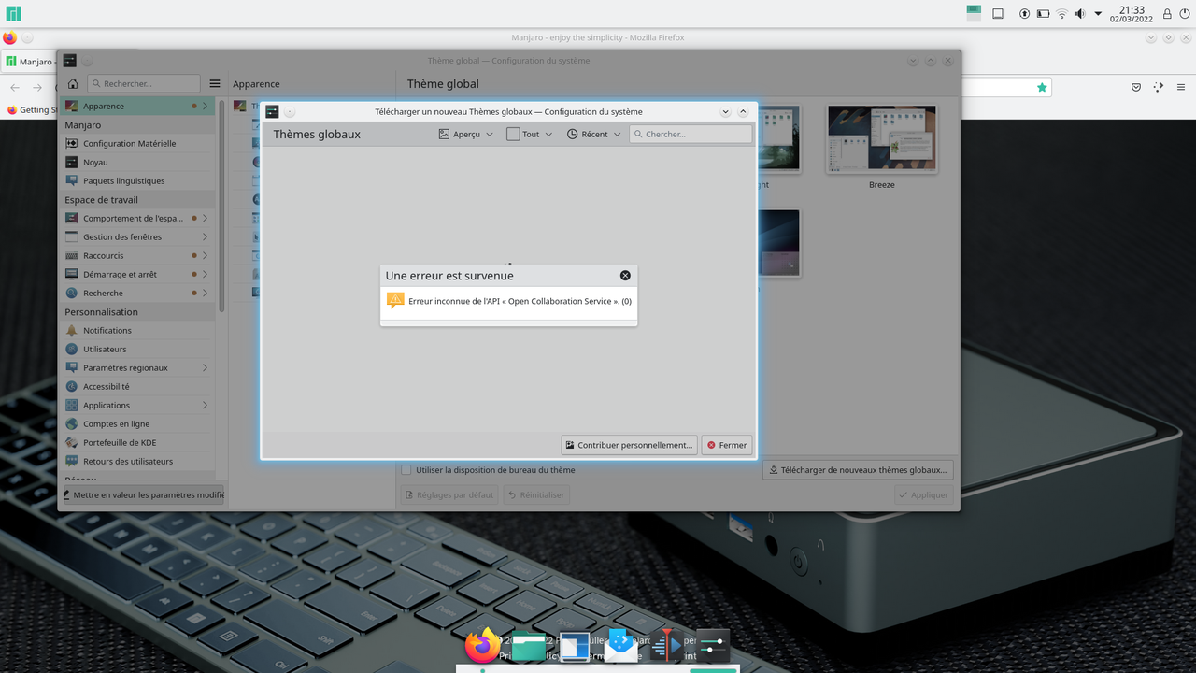The width and height of the screenshot is (1196, 673).
Task: Click the Firefox Pocket save icon
Action: [1136, 87]
